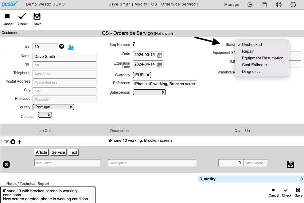
Task: Click the logout icon in header
Action: pos(250,5)
